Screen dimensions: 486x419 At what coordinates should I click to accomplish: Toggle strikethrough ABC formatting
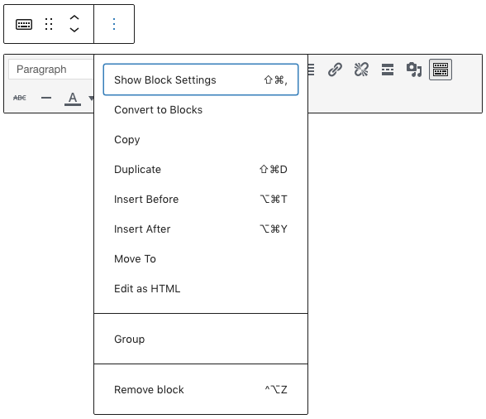pos(20,98)
